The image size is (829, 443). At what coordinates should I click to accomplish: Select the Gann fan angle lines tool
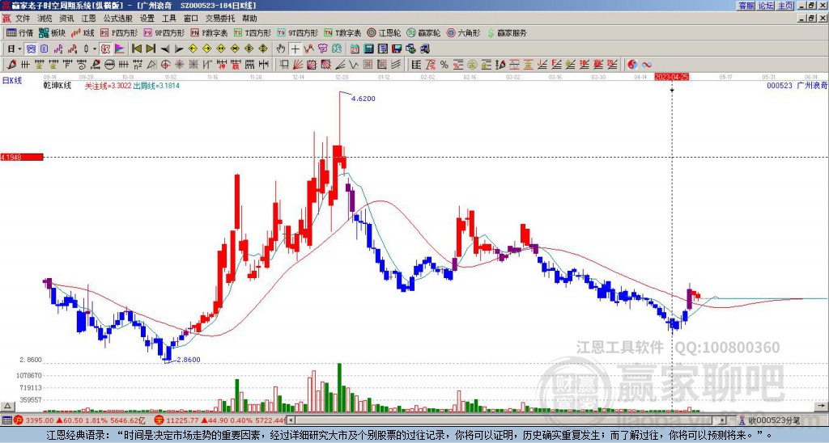click(x=297, y=65)
